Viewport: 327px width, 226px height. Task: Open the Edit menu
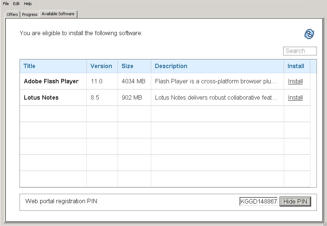(x=16, y=4)
